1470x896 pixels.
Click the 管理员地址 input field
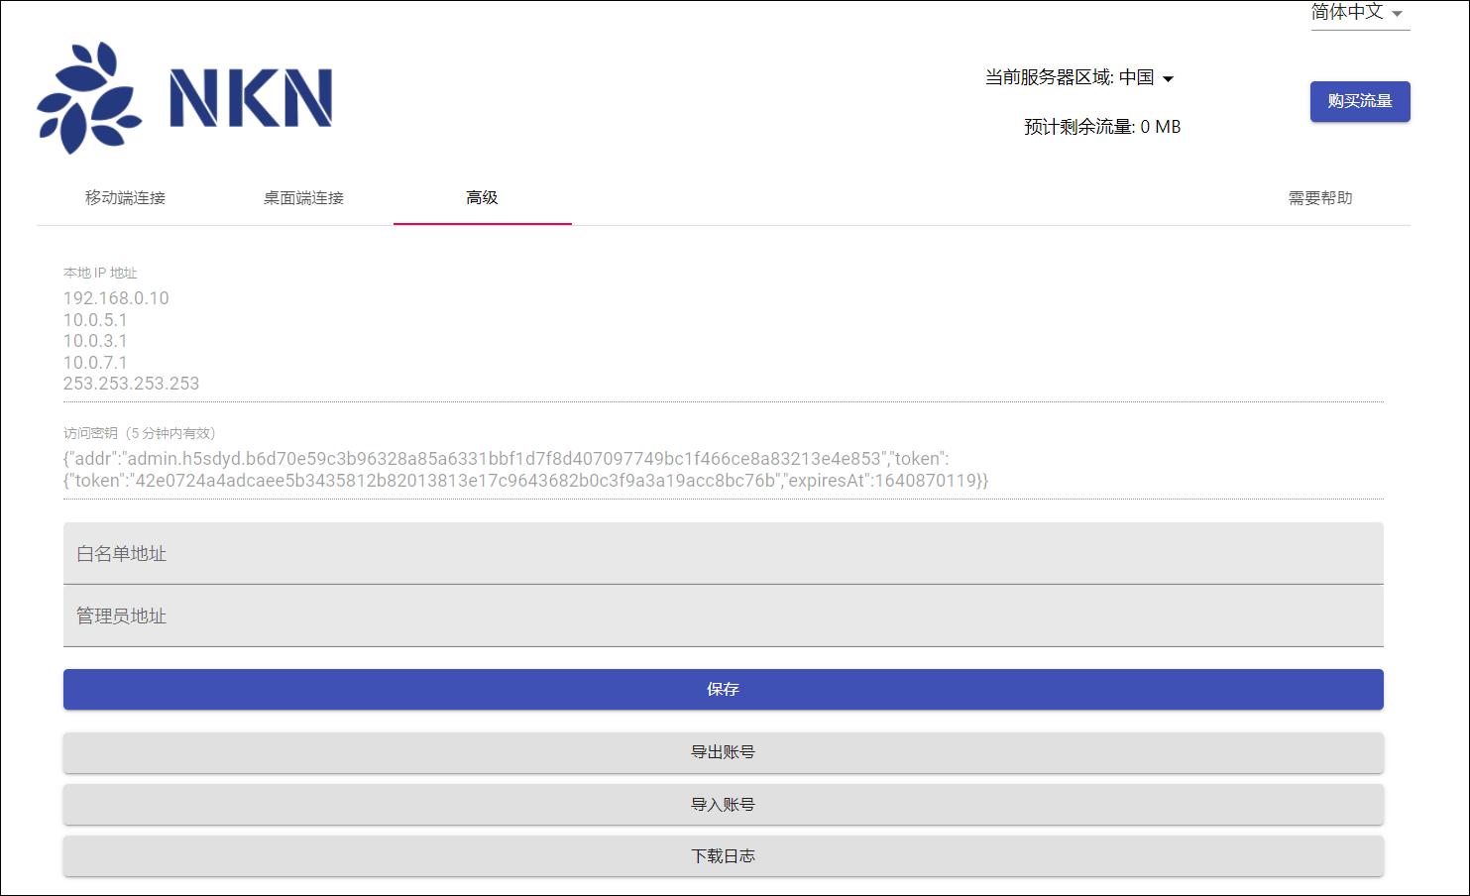pos(723,616)
